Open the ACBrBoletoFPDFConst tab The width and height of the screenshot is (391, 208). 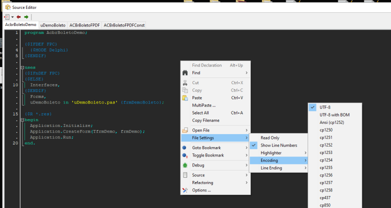pos(124,25)
